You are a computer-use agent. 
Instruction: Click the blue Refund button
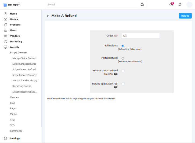tap(185, 16)
